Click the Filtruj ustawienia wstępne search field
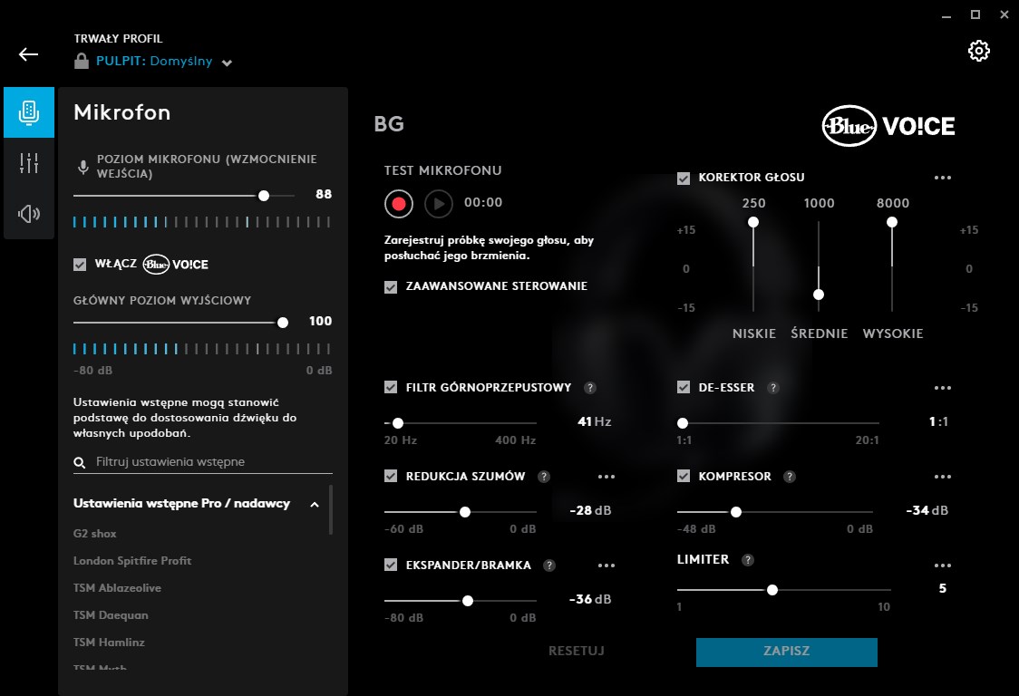Screen dimensions: 1019x696 tap(209, 462)
